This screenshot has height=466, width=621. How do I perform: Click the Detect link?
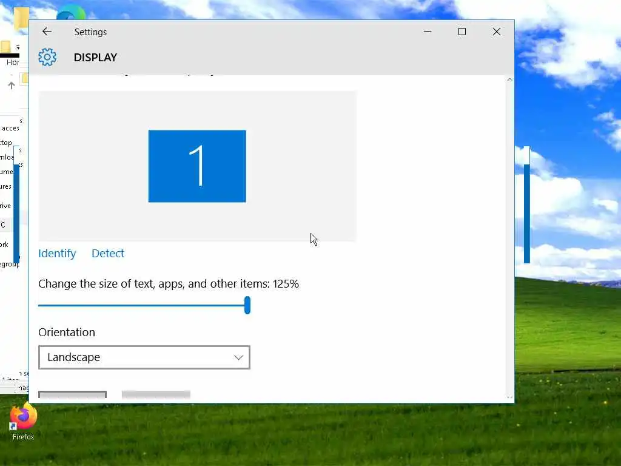point(108,253)
